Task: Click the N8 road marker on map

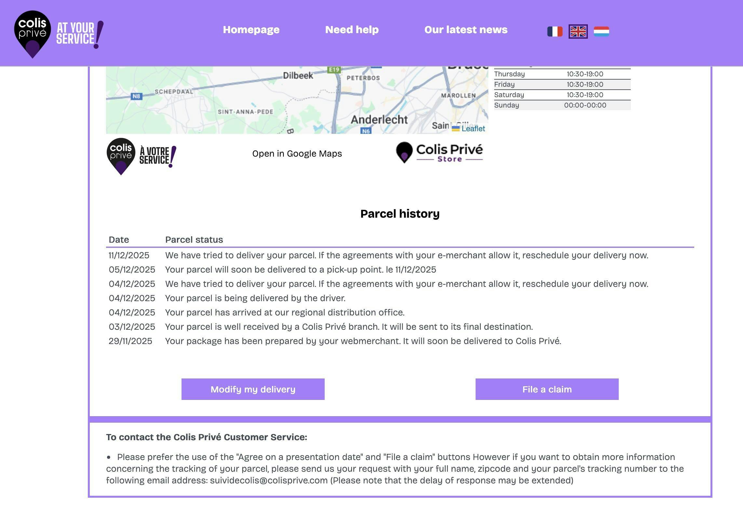Action: [136, 96]
